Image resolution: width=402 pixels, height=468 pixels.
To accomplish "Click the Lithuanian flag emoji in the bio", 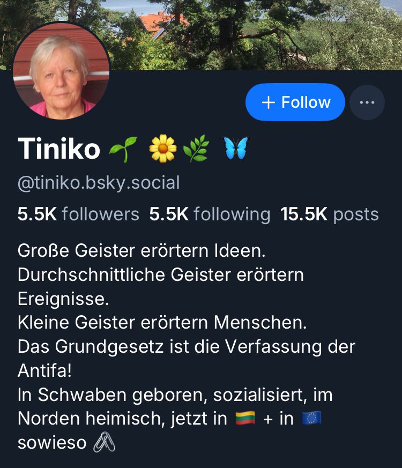I will pos(246,417).
